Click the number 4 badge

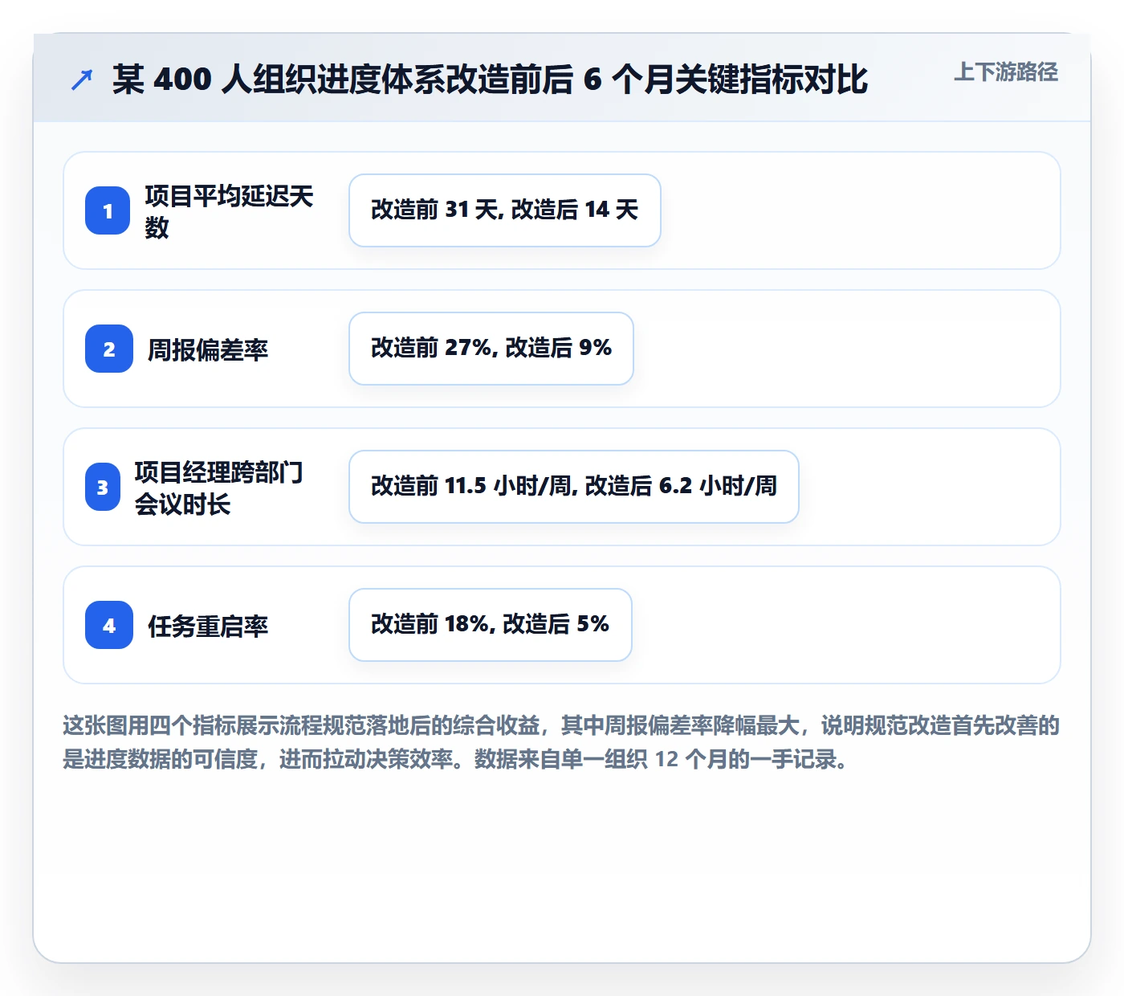click(x=109, y=625)
